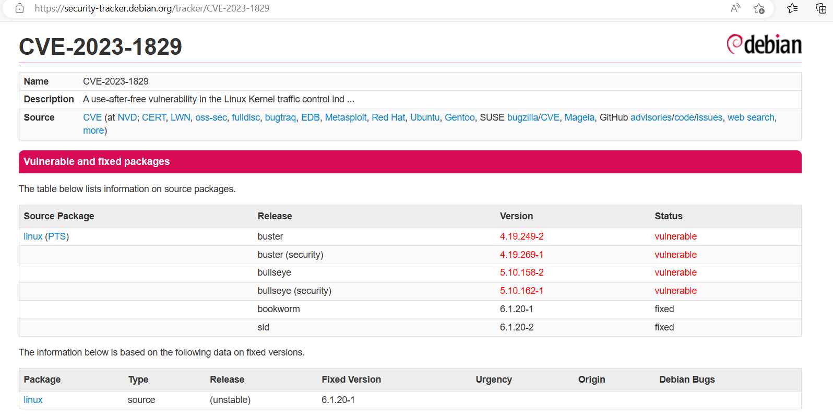Open the GitHub advisories link
Screen dimensions: 833x415
point(651,117)
